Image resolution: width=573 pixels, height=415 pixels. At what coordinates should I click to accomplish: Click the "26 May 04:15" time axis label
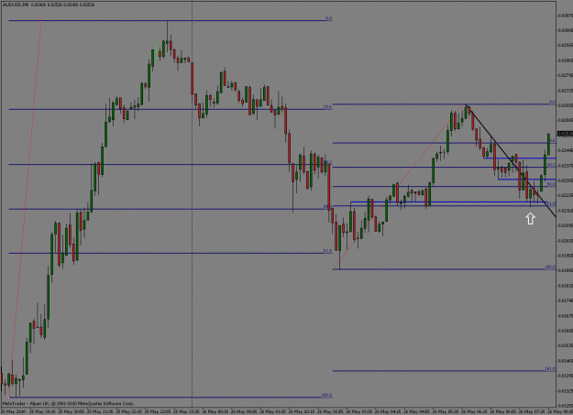click(390, 411)
